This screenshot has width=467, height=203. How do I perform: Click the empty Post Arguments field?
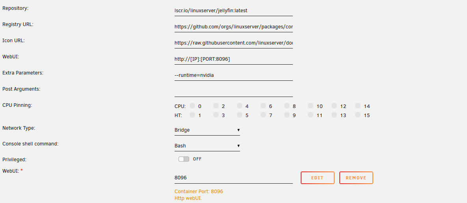pos(233,91)
